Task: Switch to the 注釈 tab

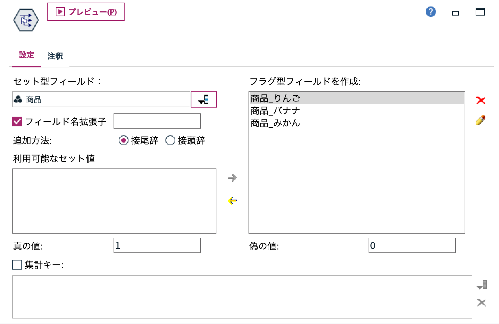Action: [x=55, y=56]
